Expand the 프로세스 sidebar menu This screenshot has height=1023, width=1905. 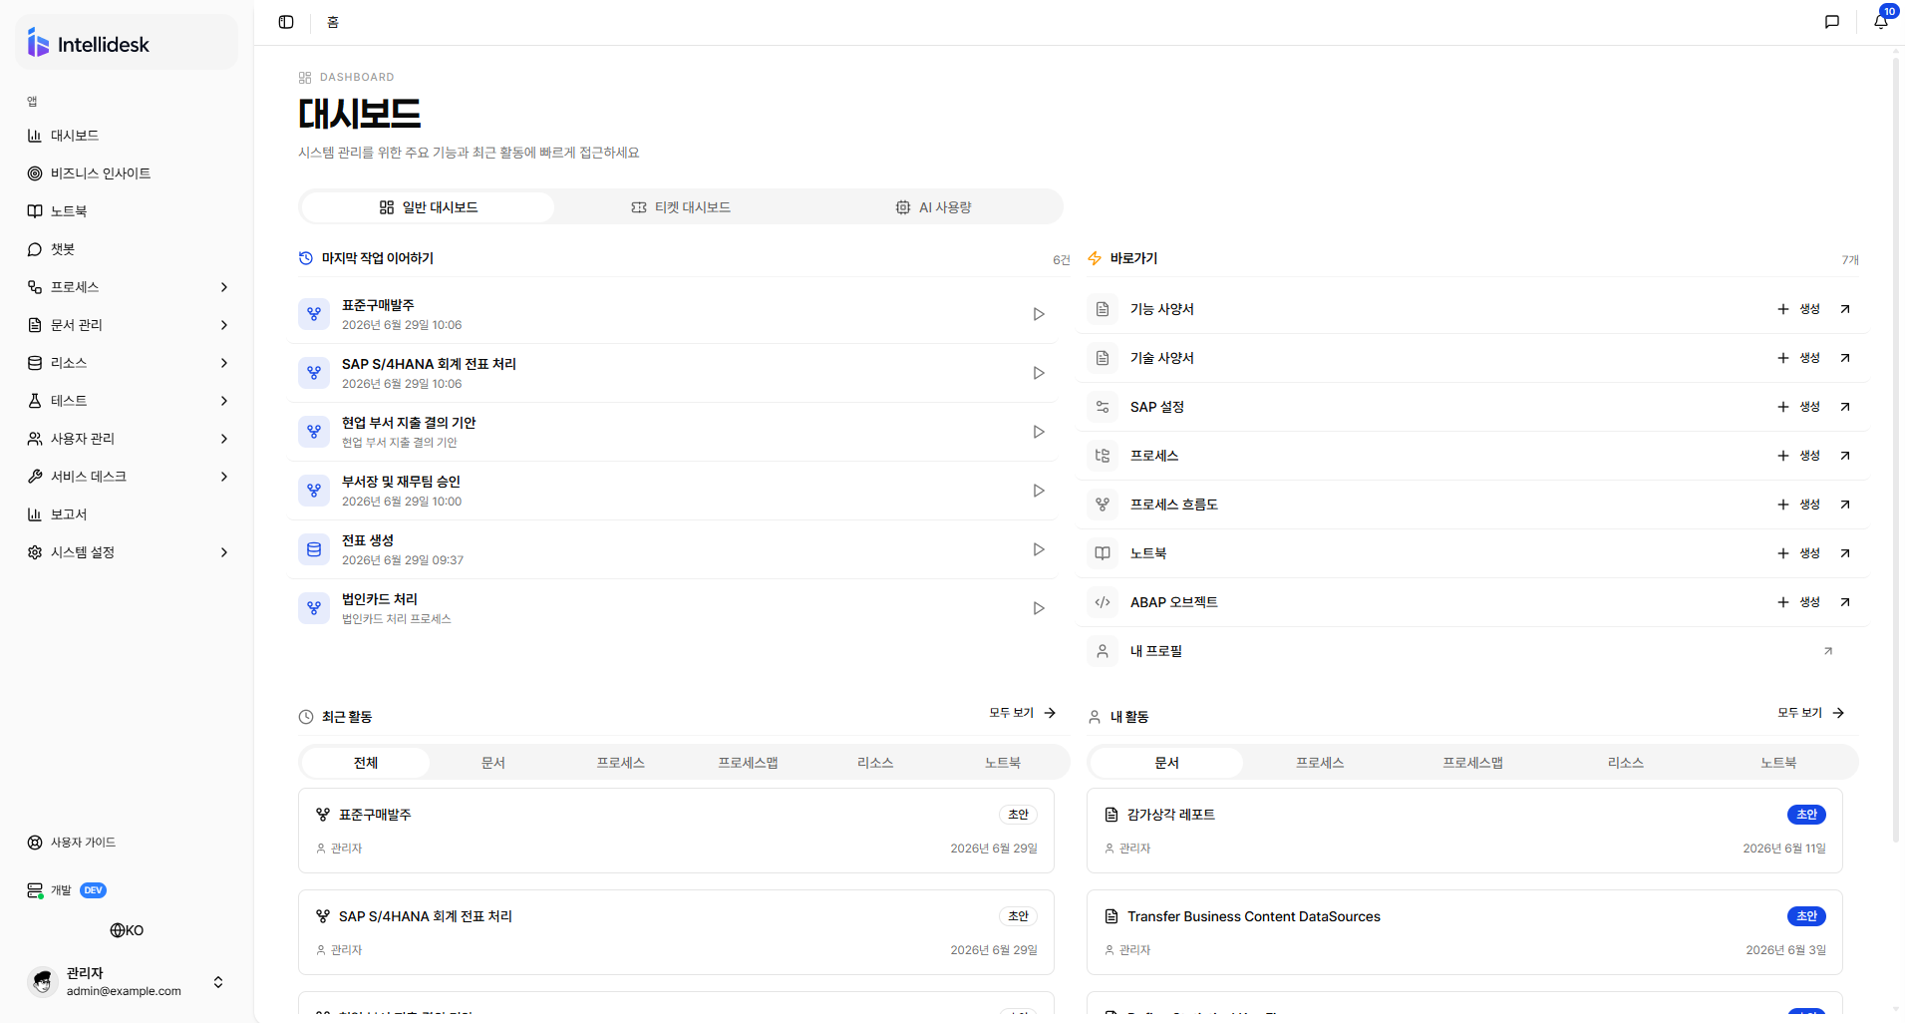click(x=127, y=287)
